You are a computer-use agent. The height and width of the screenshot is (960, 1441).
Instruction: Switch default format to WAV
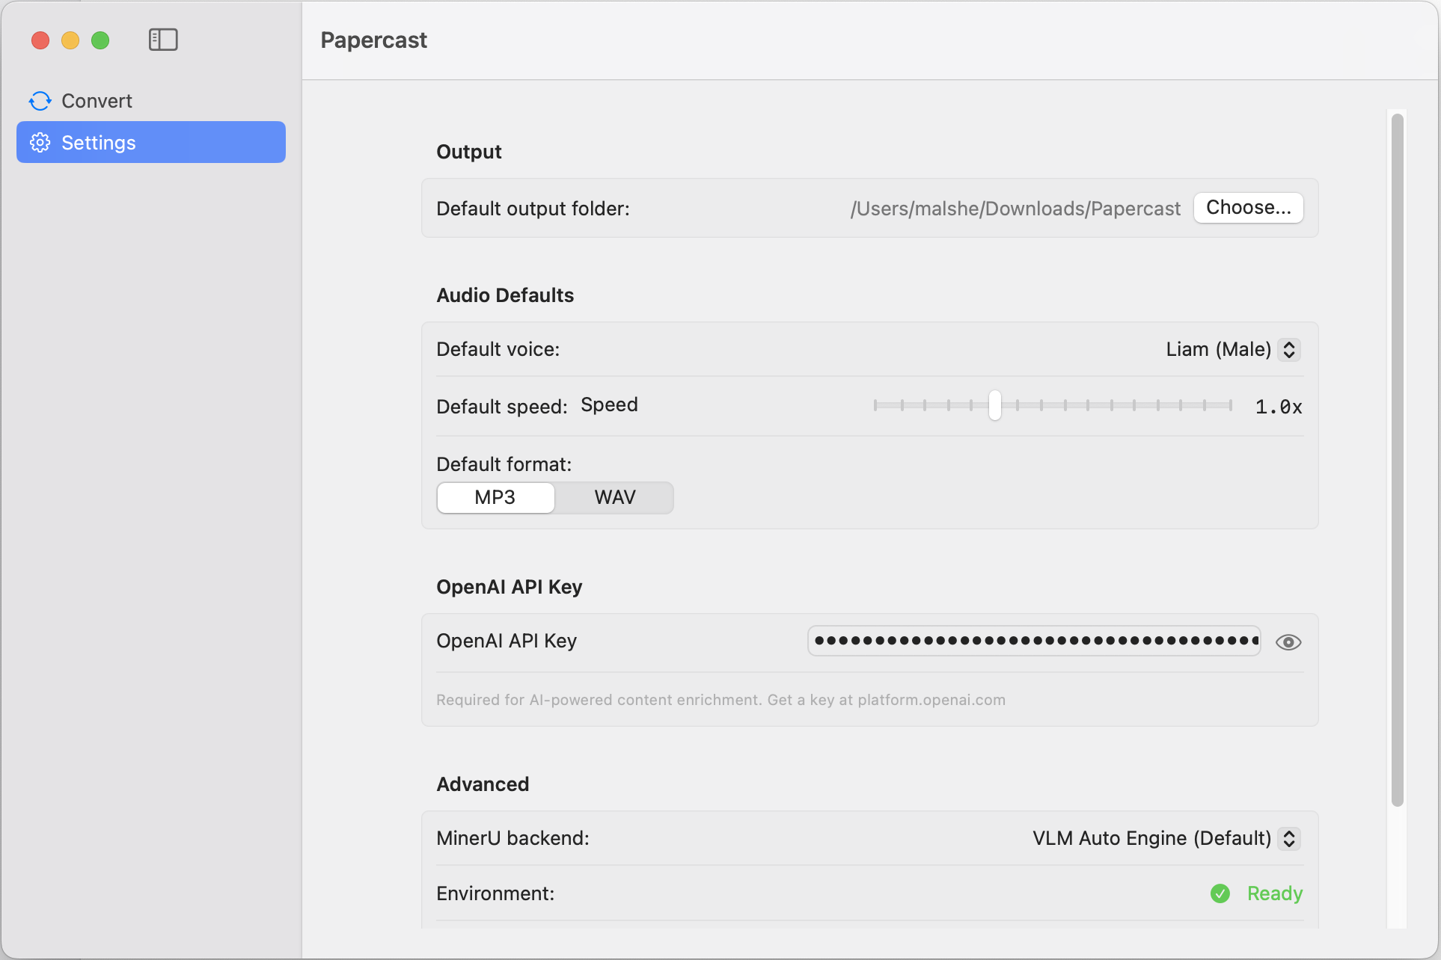(x=614, y=497)
